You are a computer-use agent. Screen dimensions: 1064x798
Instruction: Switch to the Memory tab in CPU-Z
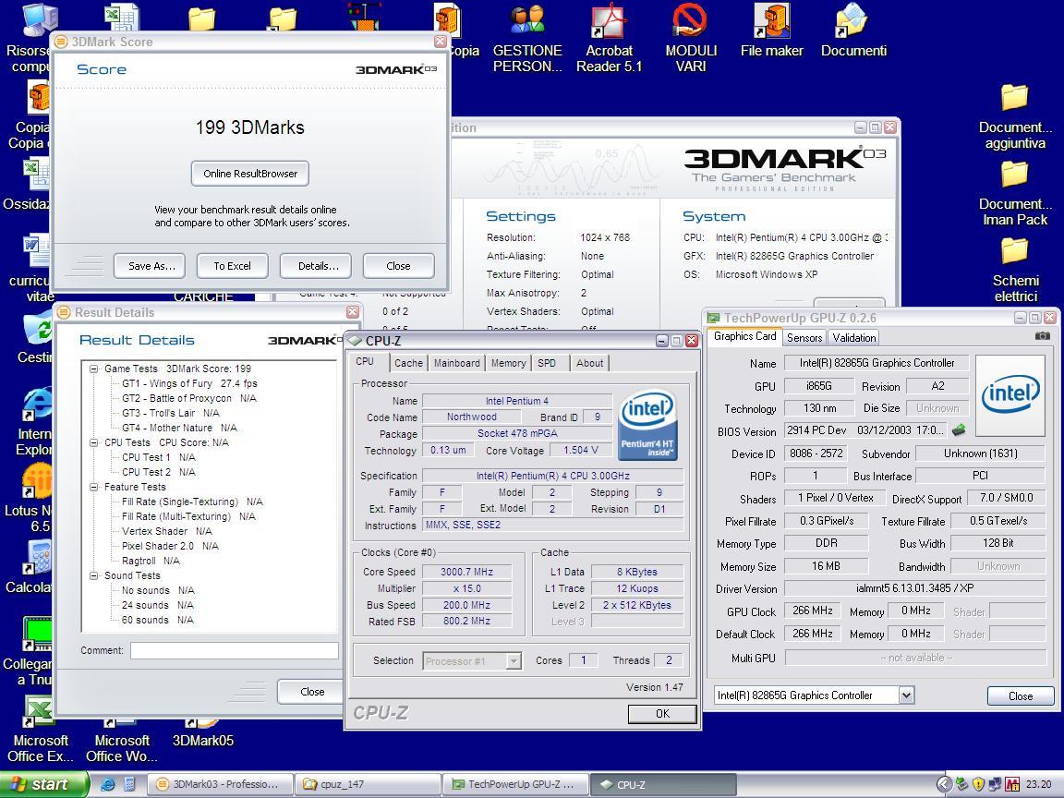click(508, 363)
